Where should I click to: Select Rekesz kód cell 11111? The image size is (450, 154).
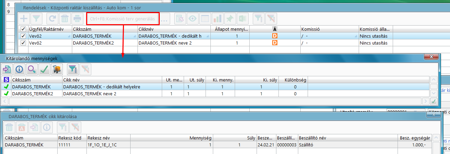(72, 145)
